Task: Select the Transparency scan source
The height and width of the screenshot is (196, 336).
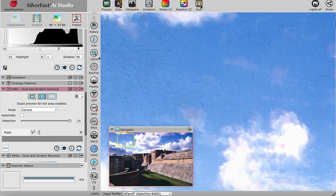Action: 15,20
